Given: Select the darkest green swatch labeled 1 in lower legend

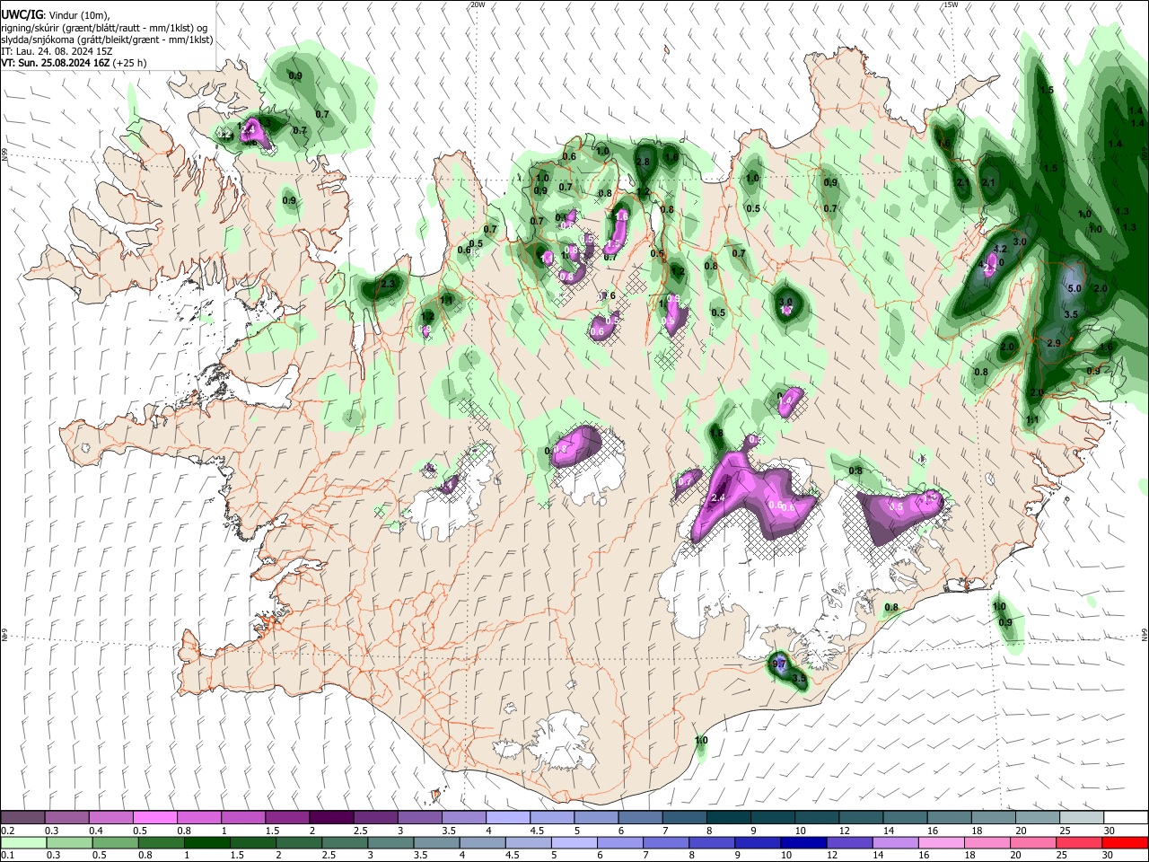Looking at the screenshot, I should click(x=206, y=842).
